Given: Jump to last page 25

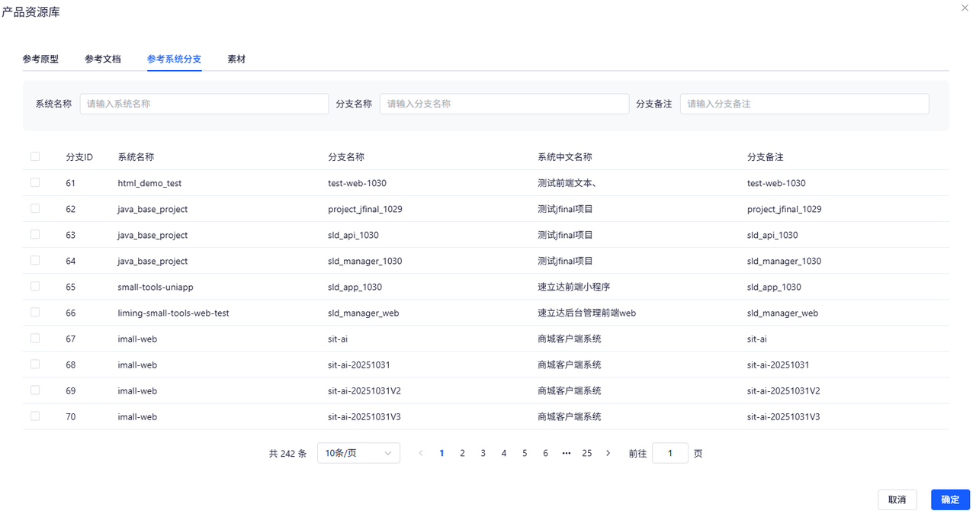Looking at the screenshot, I should tap(586, 453).
